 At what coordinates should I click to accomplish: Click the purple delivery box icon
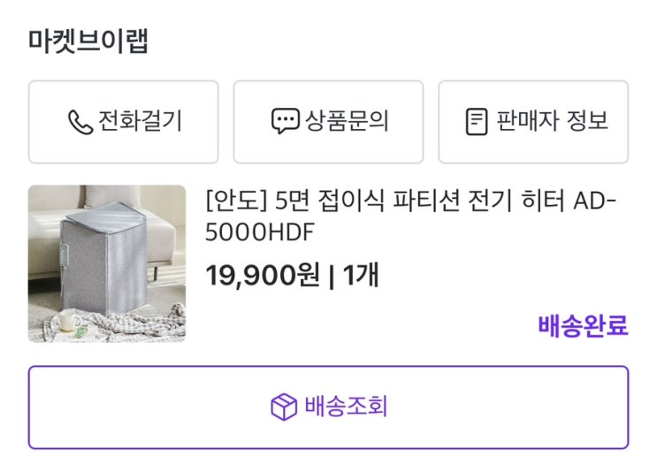284,406
